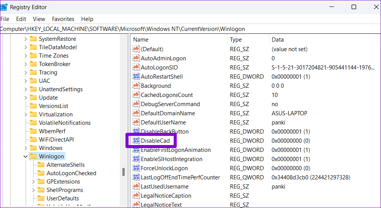381x208 pixels.
Task: Collapse the Winlogon key
Action: click(26, 156)
